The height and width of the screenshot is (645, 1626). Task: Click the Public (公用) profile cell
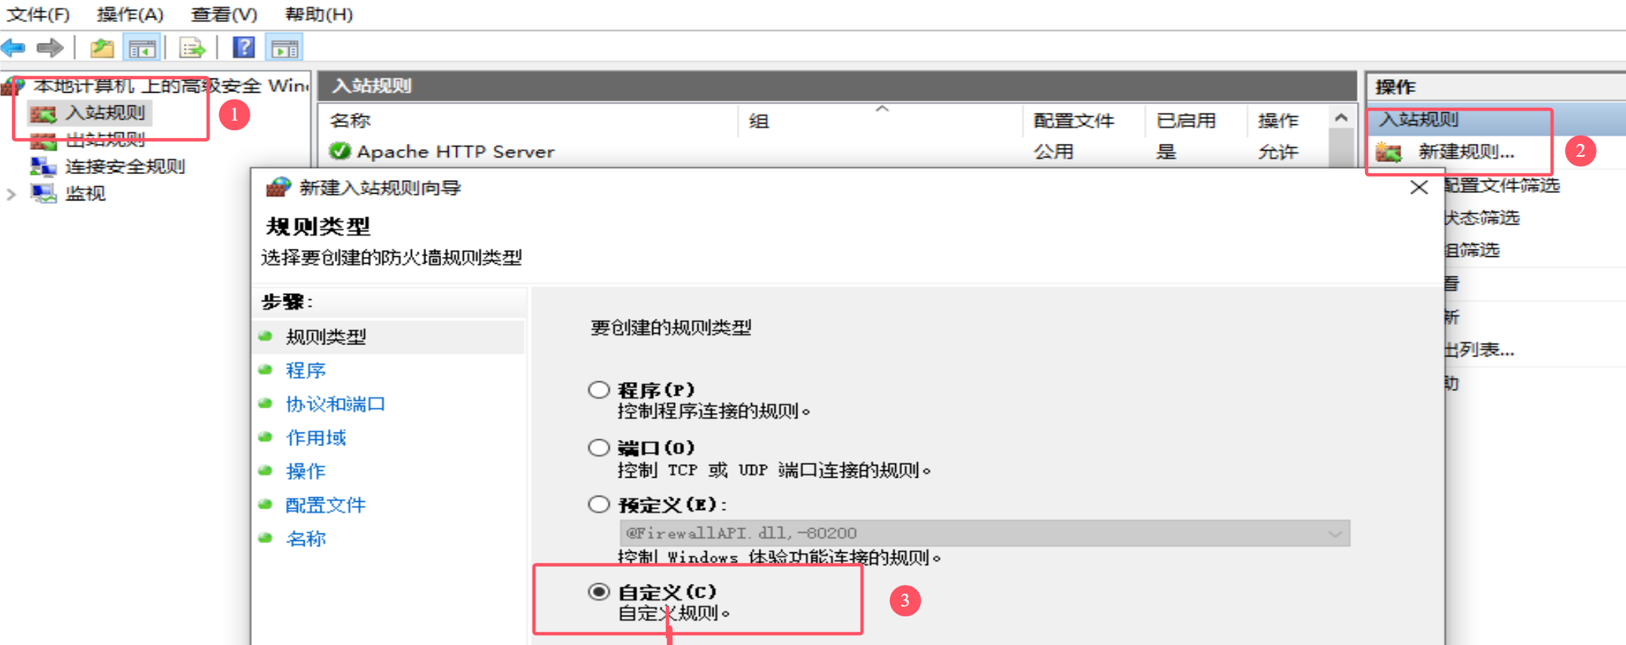[1053, 151]
